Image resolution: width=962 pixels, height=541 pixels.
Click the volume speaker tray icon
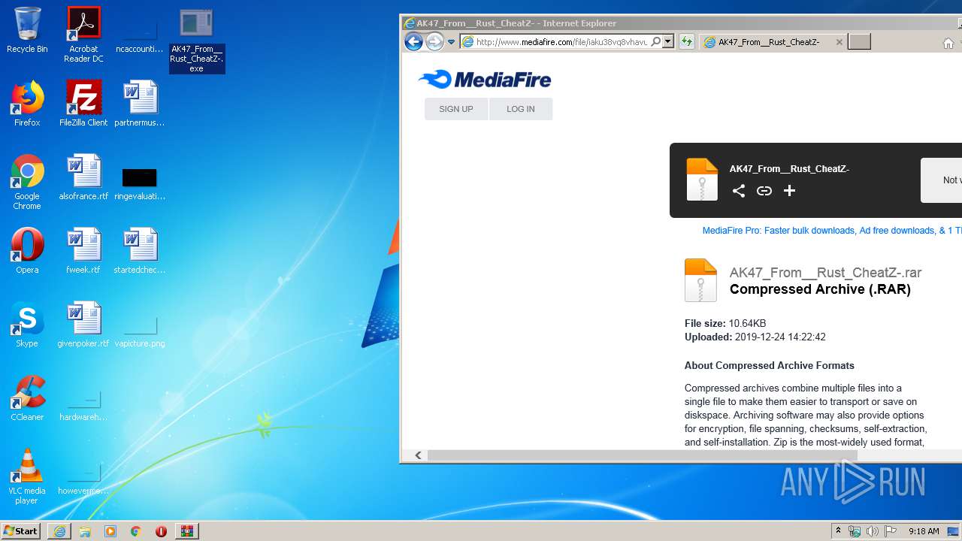click(x=872, y=531)
